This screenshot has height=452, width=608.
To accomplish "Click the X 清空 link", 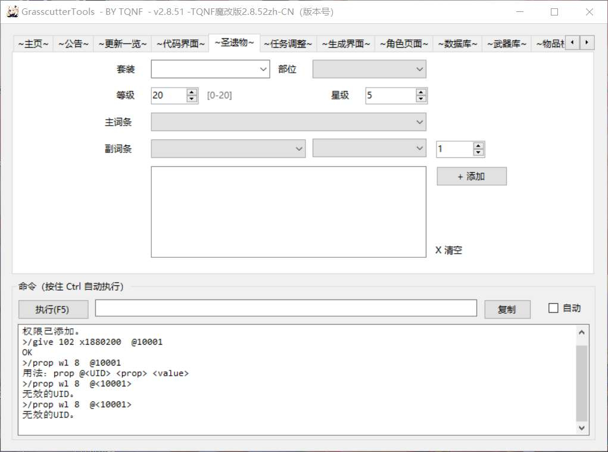I will (448, 250).
